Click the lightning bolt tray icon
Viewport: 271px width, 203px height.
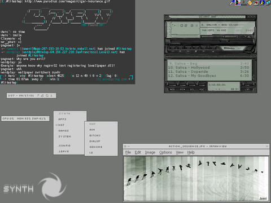click(x=250, y=3)
